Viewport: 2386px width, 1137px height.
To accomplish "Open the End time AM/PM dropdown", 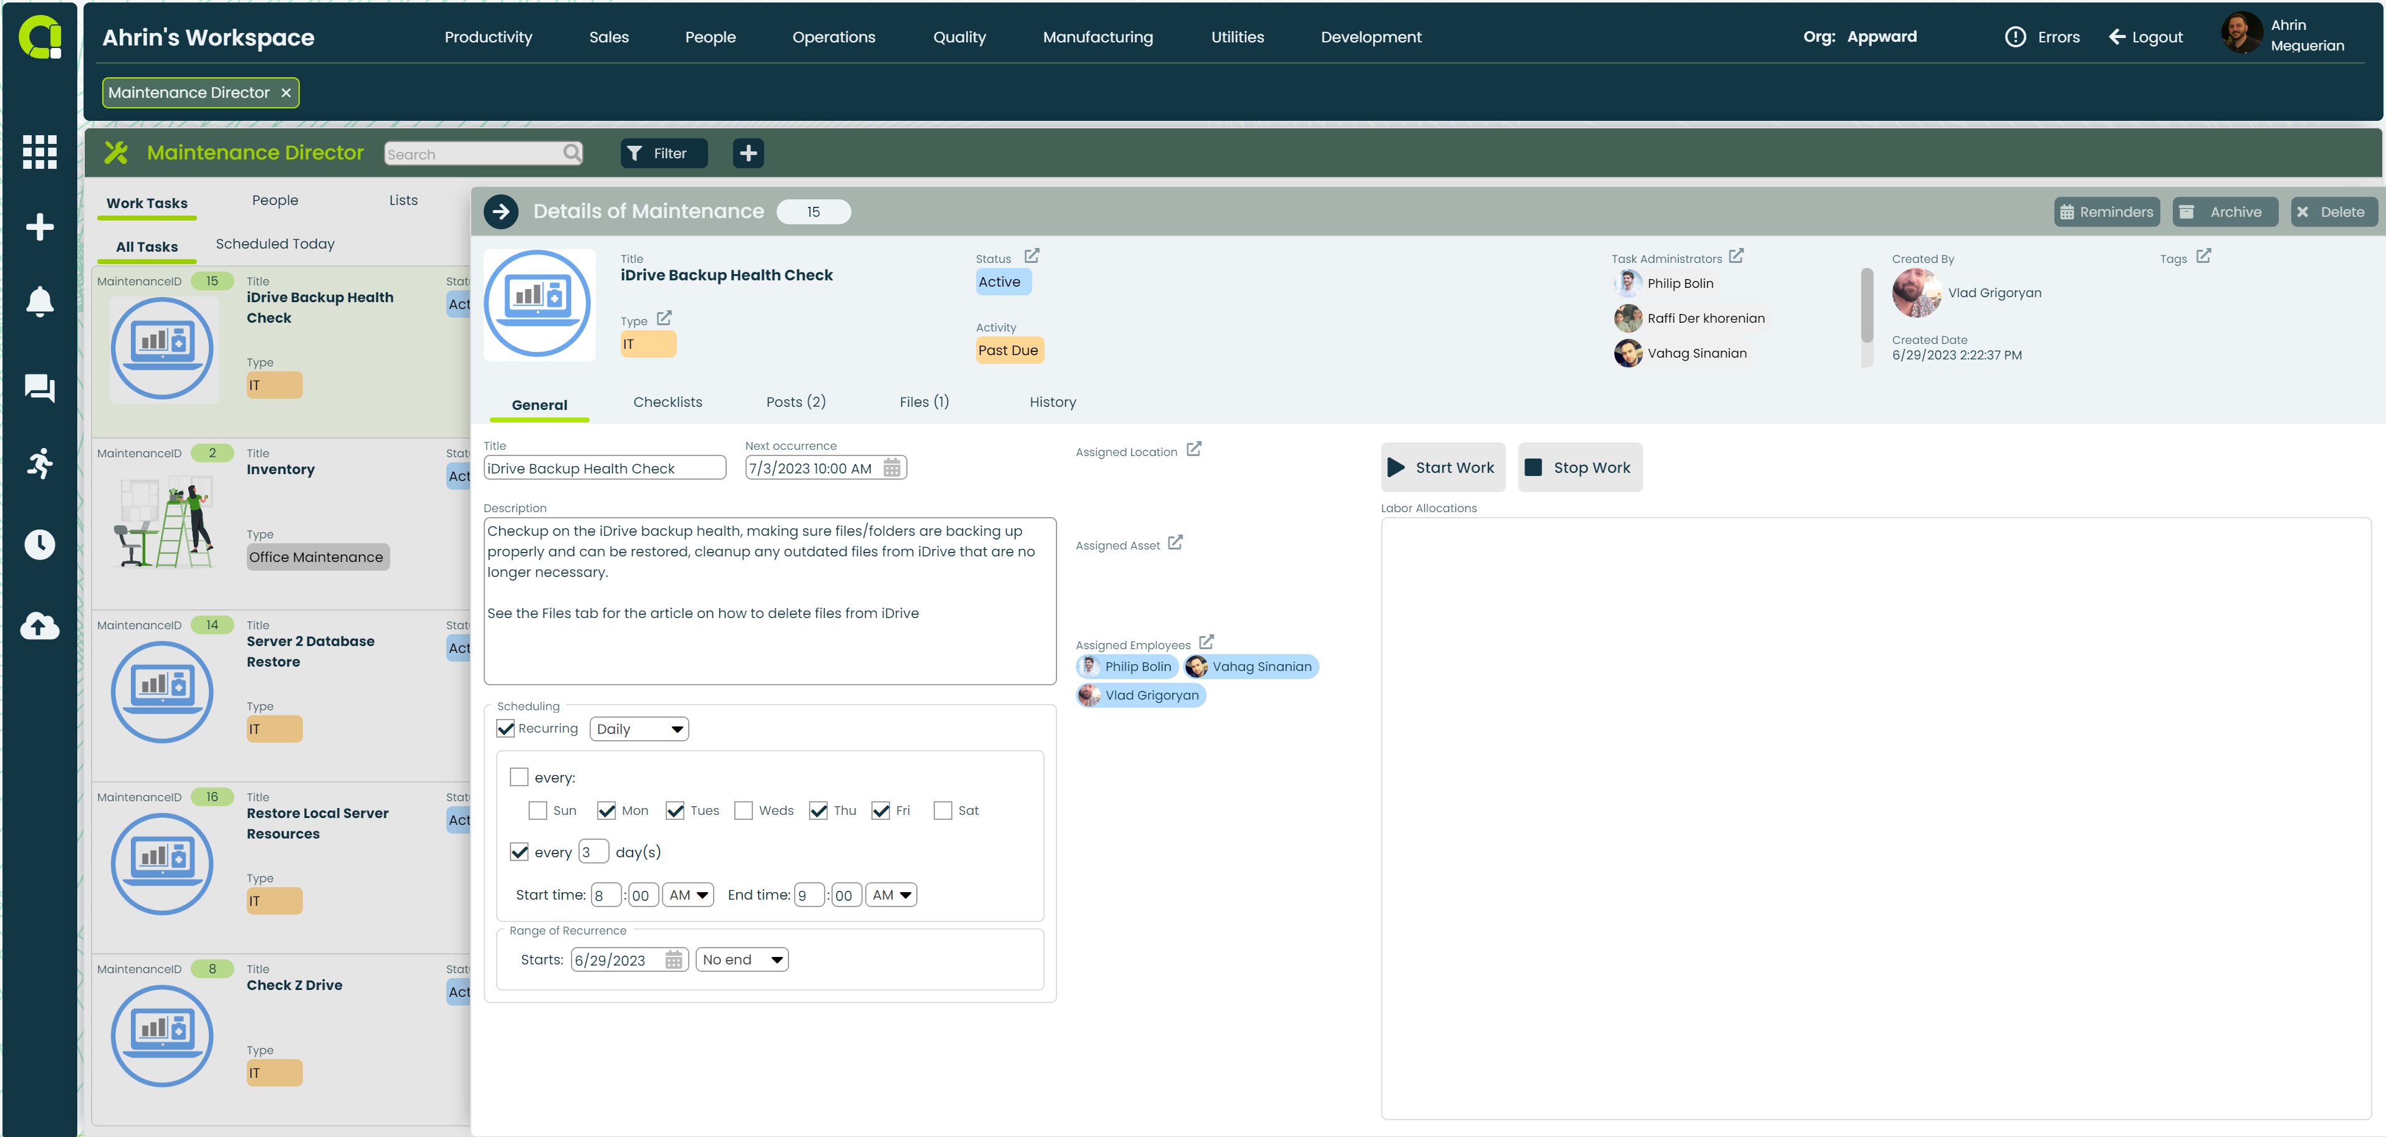I will [891, 895].
